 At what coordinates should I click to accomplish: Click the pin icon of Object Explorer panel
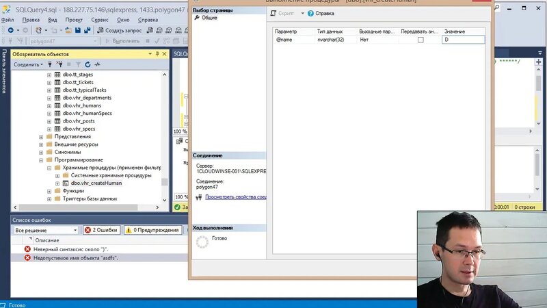click(x=157, y=54)
